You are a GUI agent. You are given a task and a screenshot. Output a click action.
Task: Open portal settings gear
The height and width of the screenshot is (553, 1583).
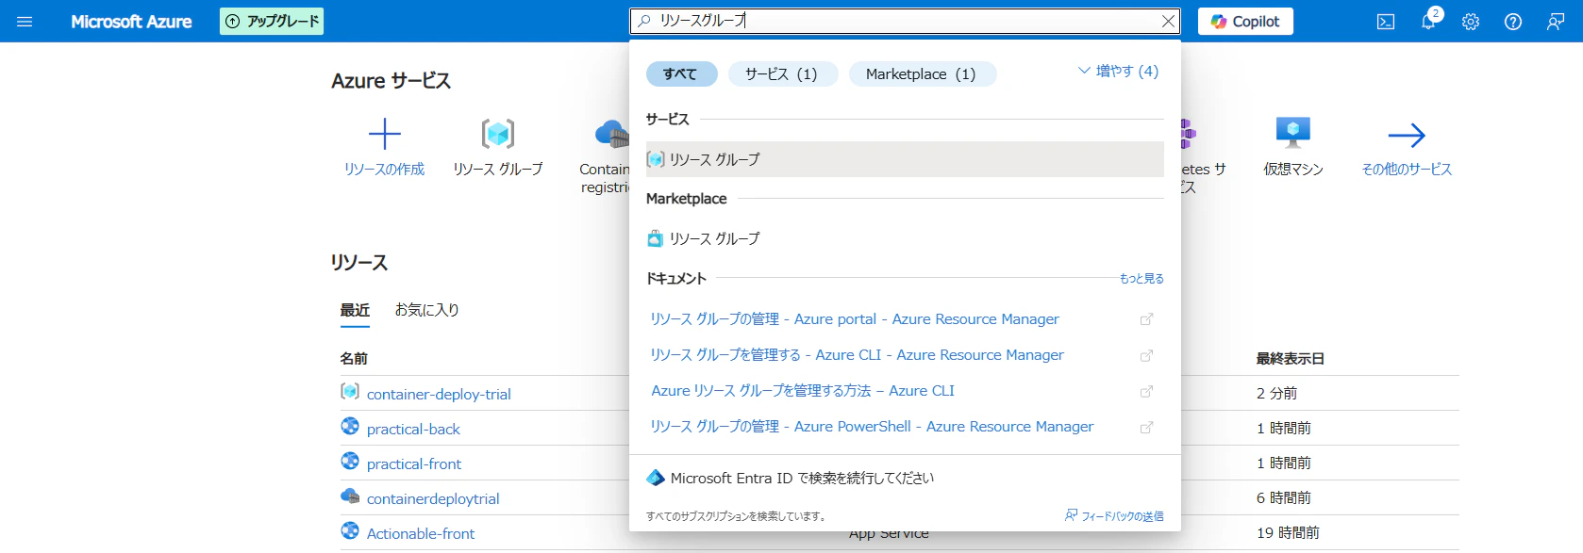point(1471,22)
